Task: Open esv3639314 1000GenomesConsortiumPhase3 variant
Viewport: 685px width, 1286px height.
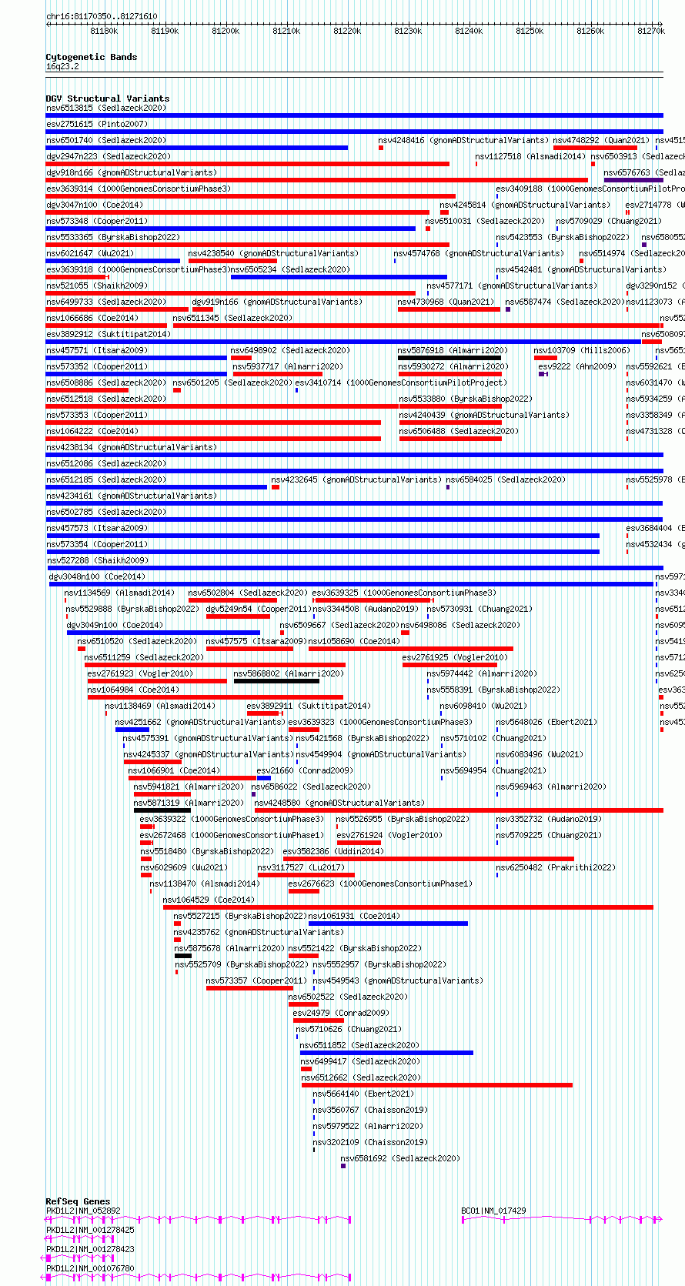Action: [138, 189]
